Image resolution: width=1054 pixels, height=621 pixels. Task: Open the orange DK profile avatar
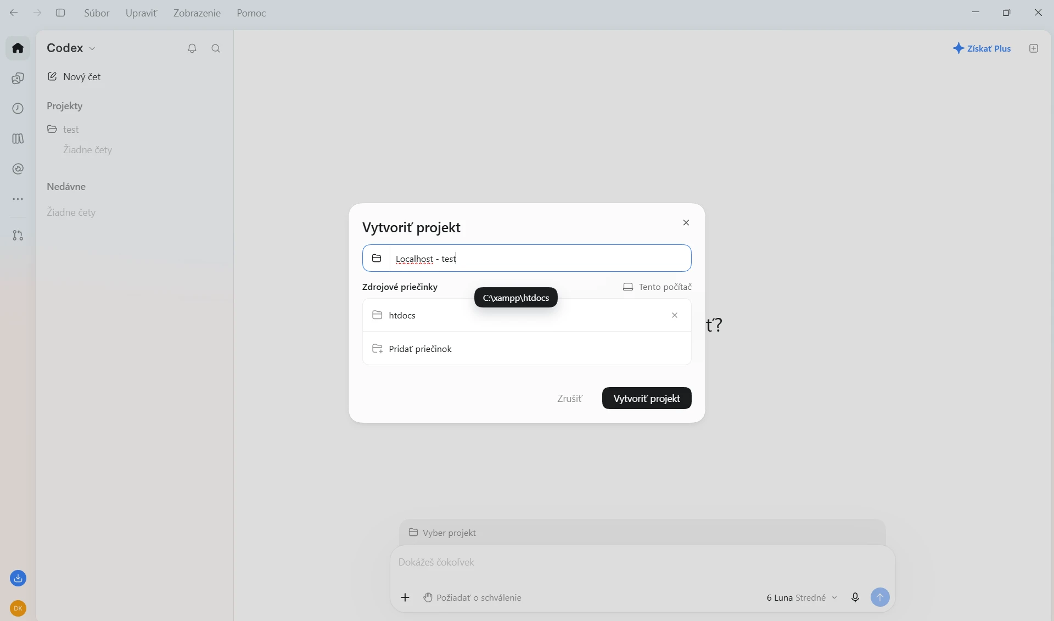[18, 608]
